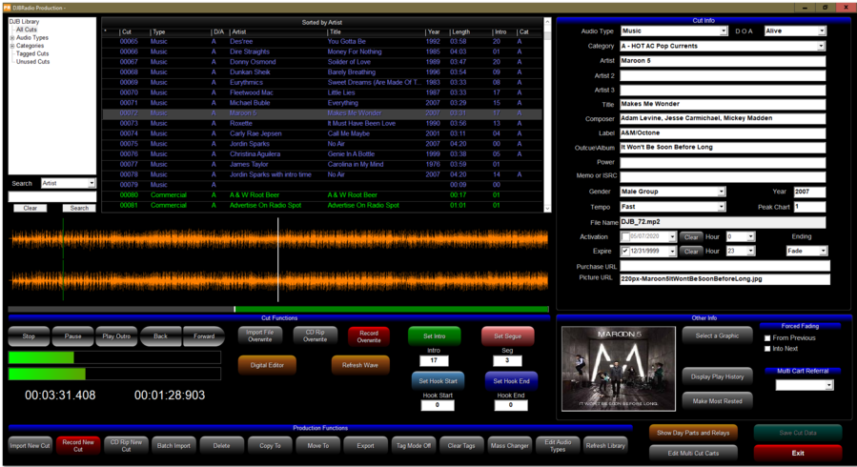Jump Forward in the cut
This screenshot has height=467, width=857.
coord(204,336)
